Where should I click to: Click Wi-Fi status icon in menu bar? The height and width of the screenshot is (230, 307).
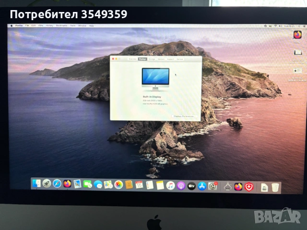coord(275,26)
